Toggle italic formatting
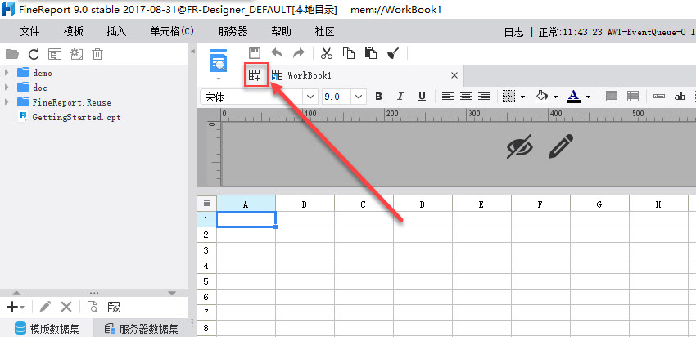The width and height of the screenshot is (696, 337). pyautogui.click(x=400, y=97)
